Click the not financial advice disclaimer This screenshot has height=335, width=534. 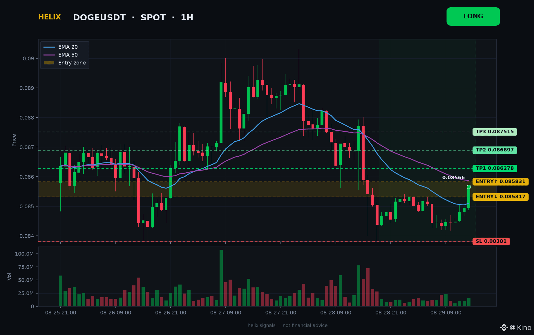305,325
